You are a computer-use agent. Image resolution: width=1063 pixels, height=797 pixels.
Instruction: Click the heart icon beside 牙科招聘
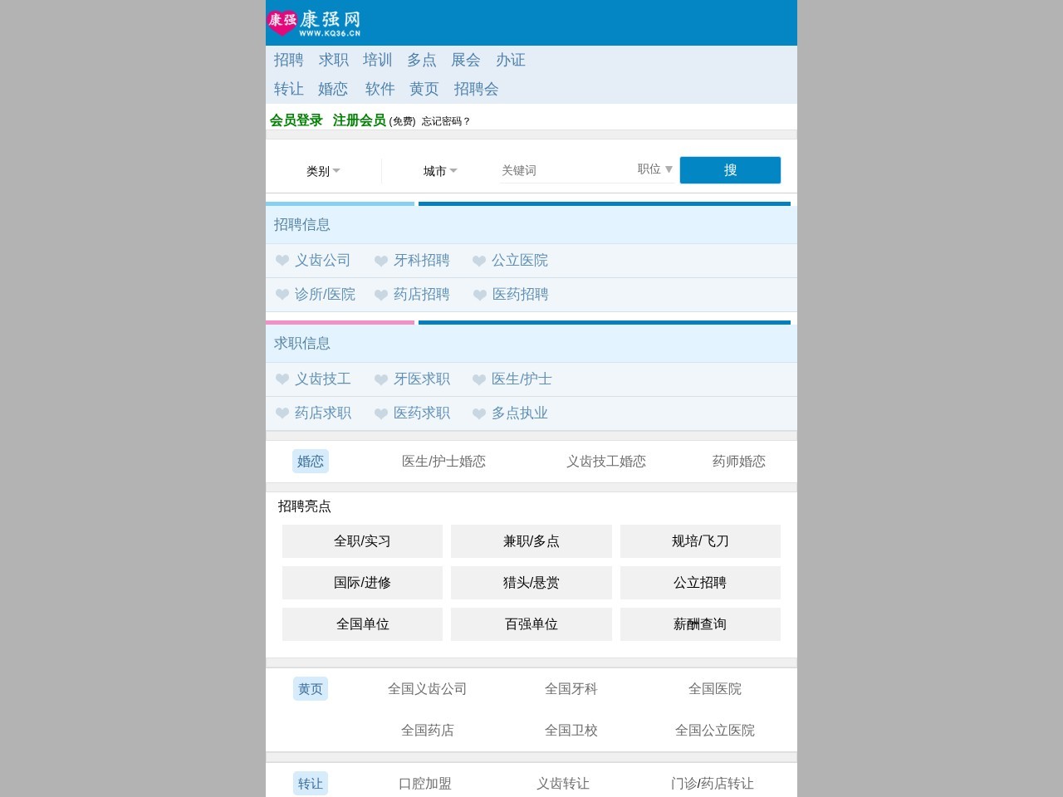coord(380,260)
